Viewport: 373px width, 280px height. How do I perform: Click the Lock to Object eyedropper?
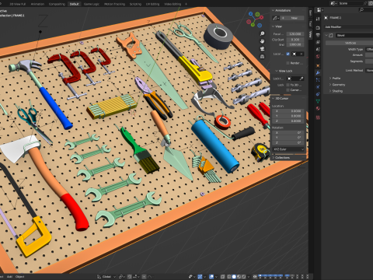[x=302, y=79]
